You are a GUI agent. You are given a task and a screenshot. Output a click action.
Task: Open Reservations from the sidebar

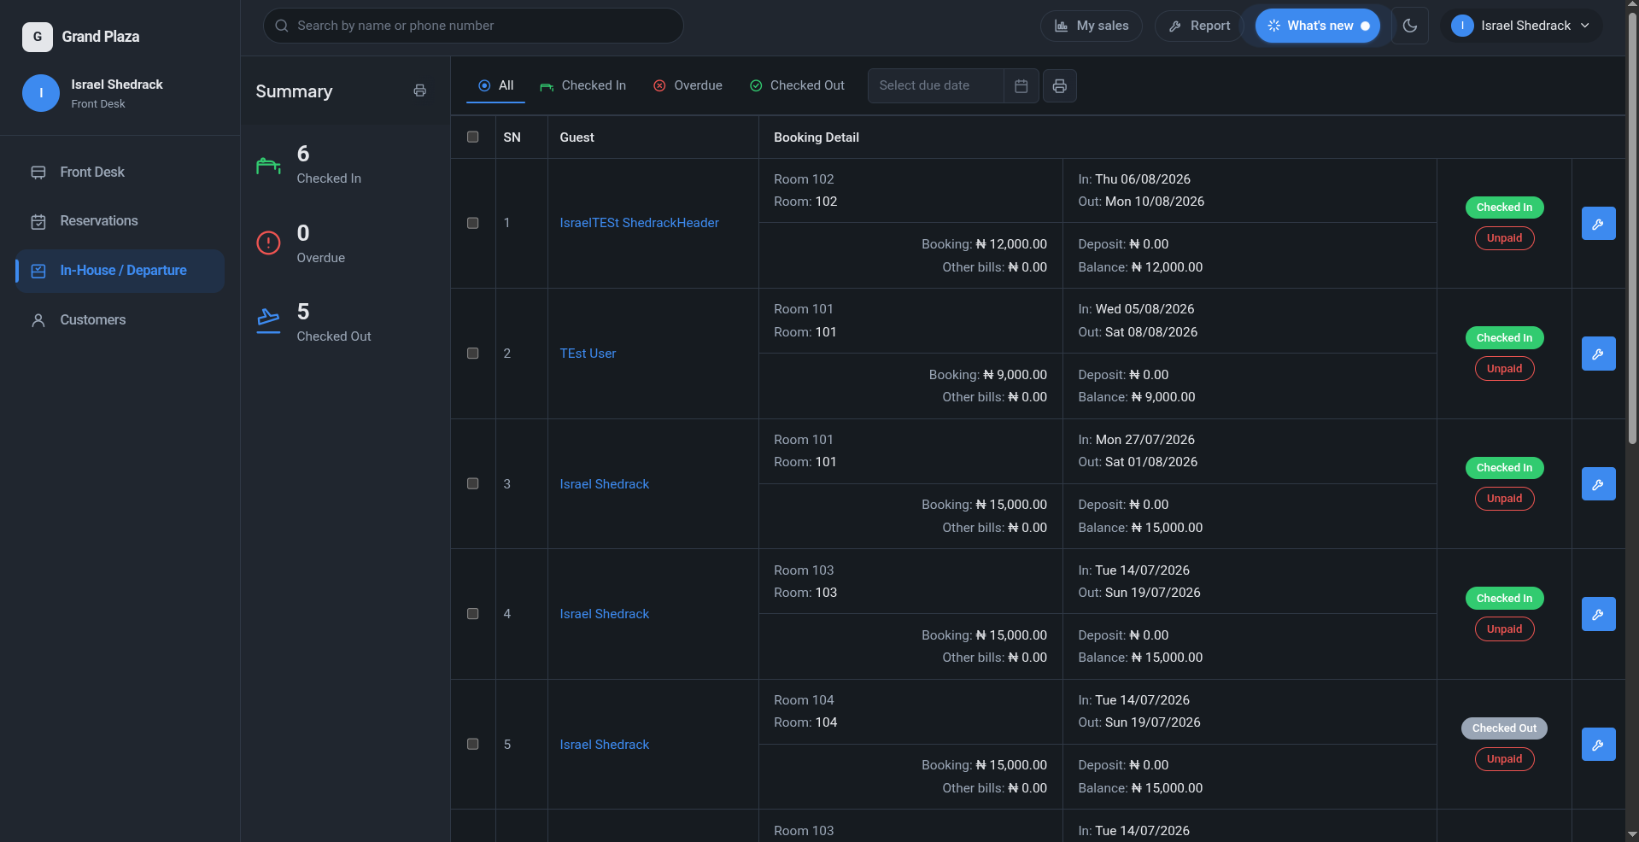tap(120, 221)
